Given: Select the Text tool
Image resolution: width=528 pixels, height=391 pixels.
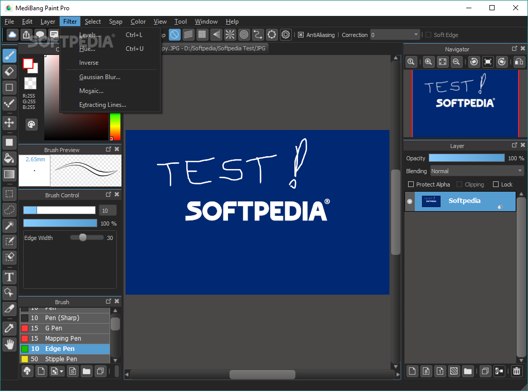Looking at the screenshot, I should 9,277.
